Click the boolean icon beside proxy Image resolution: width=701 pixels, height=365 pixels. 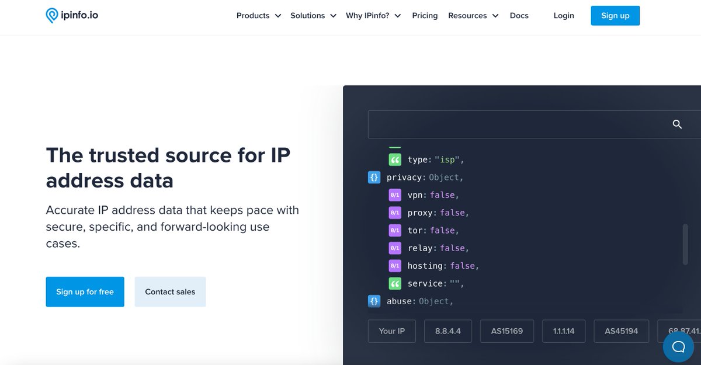(x=395, y=213)
